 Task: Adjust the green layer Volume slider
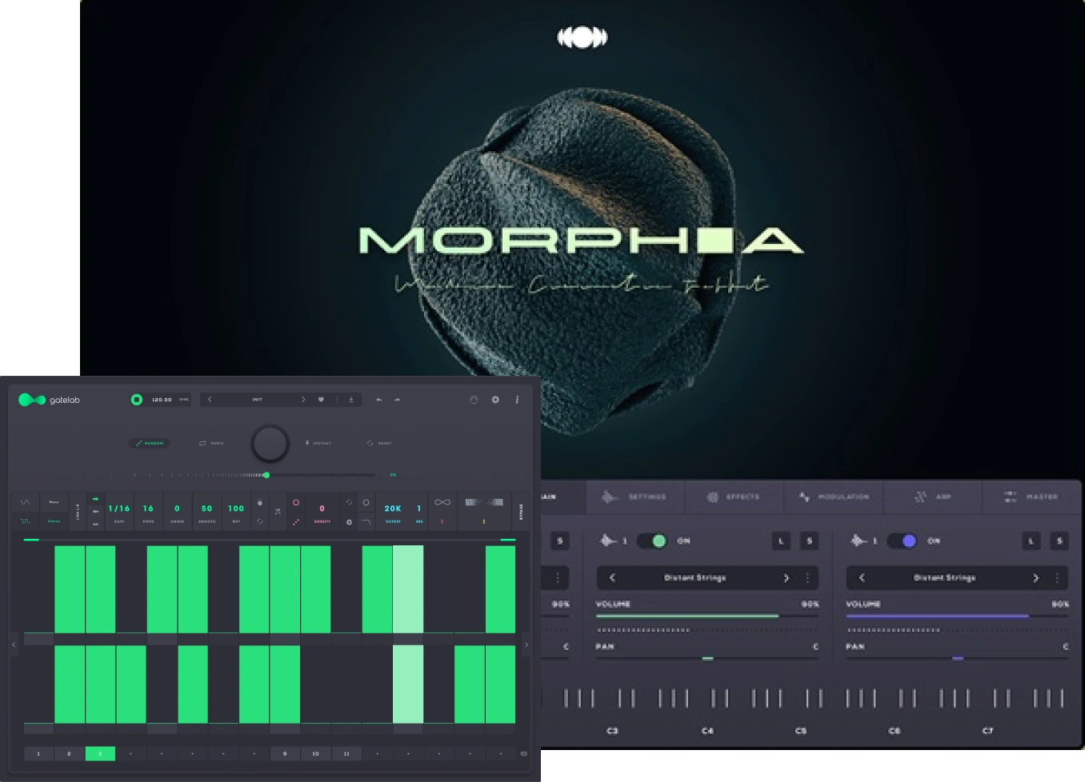pos(687,616)
